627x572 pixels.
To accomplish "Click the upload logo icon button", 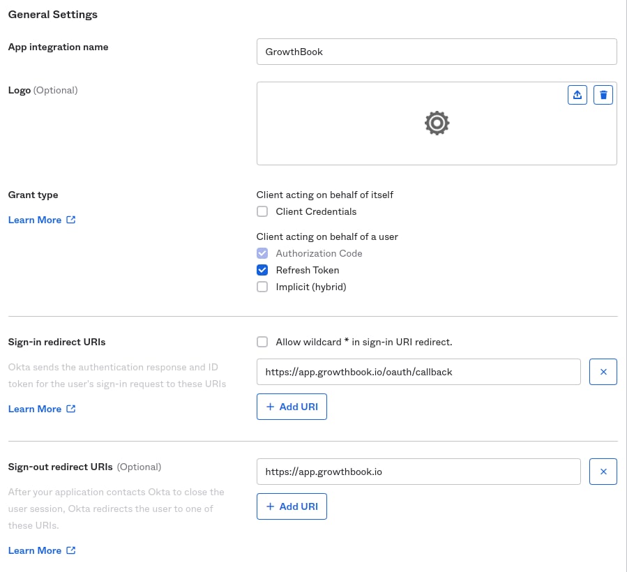I will pyautogui.click(x=577, y=95).
